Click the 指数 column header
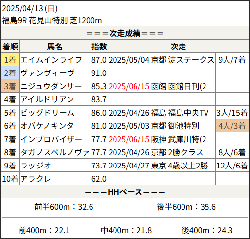Screen dimensions: 250x239 [x=99, y=47]
